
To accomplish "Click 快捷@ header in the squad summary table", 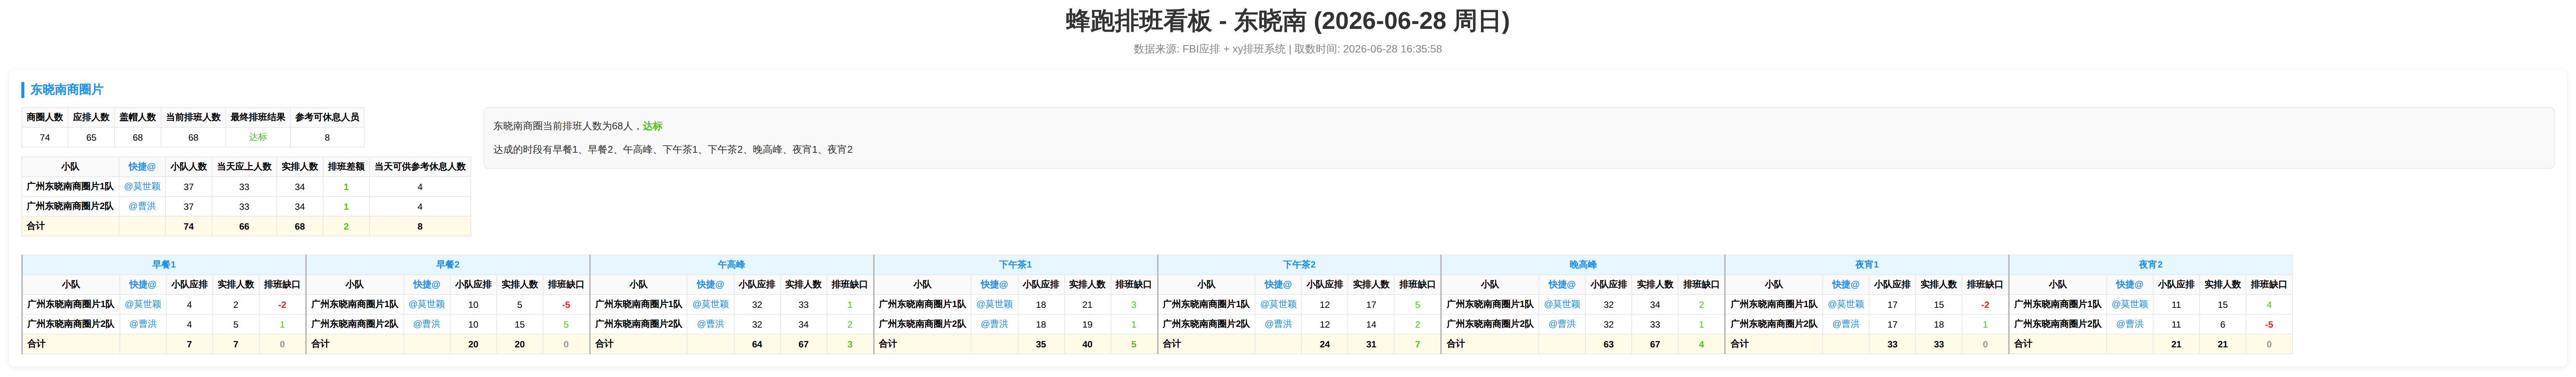I will point(142,166).
